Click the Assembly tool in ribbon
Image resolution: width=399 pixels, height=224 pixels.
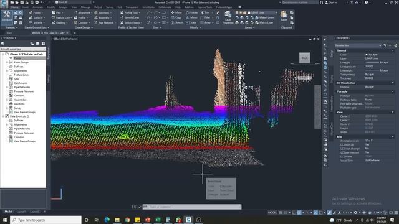coord(102,18)
